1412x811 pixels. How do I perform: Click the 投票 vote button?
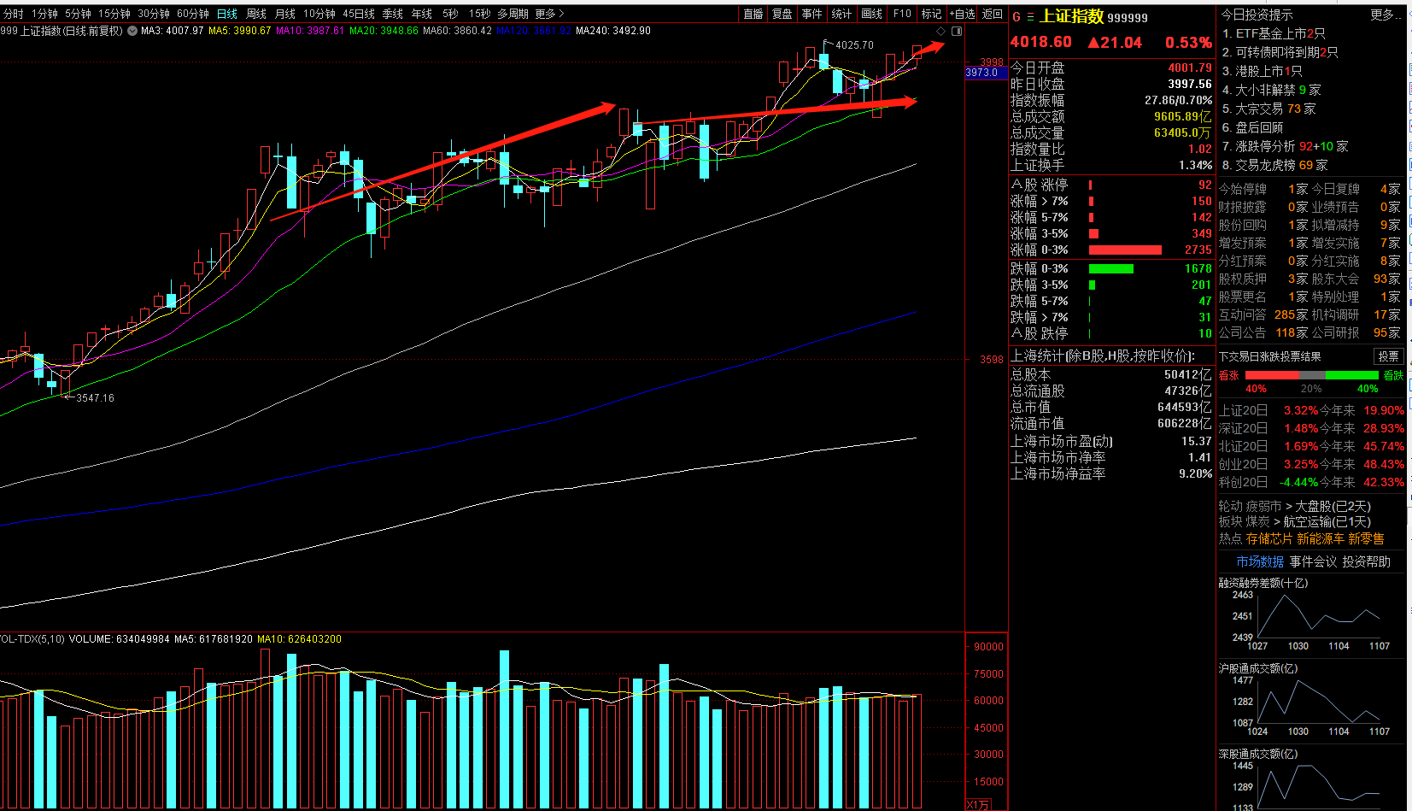tap(1388, 356)
